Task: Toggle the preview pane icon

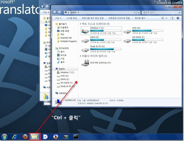Action: tap(172, 18)
